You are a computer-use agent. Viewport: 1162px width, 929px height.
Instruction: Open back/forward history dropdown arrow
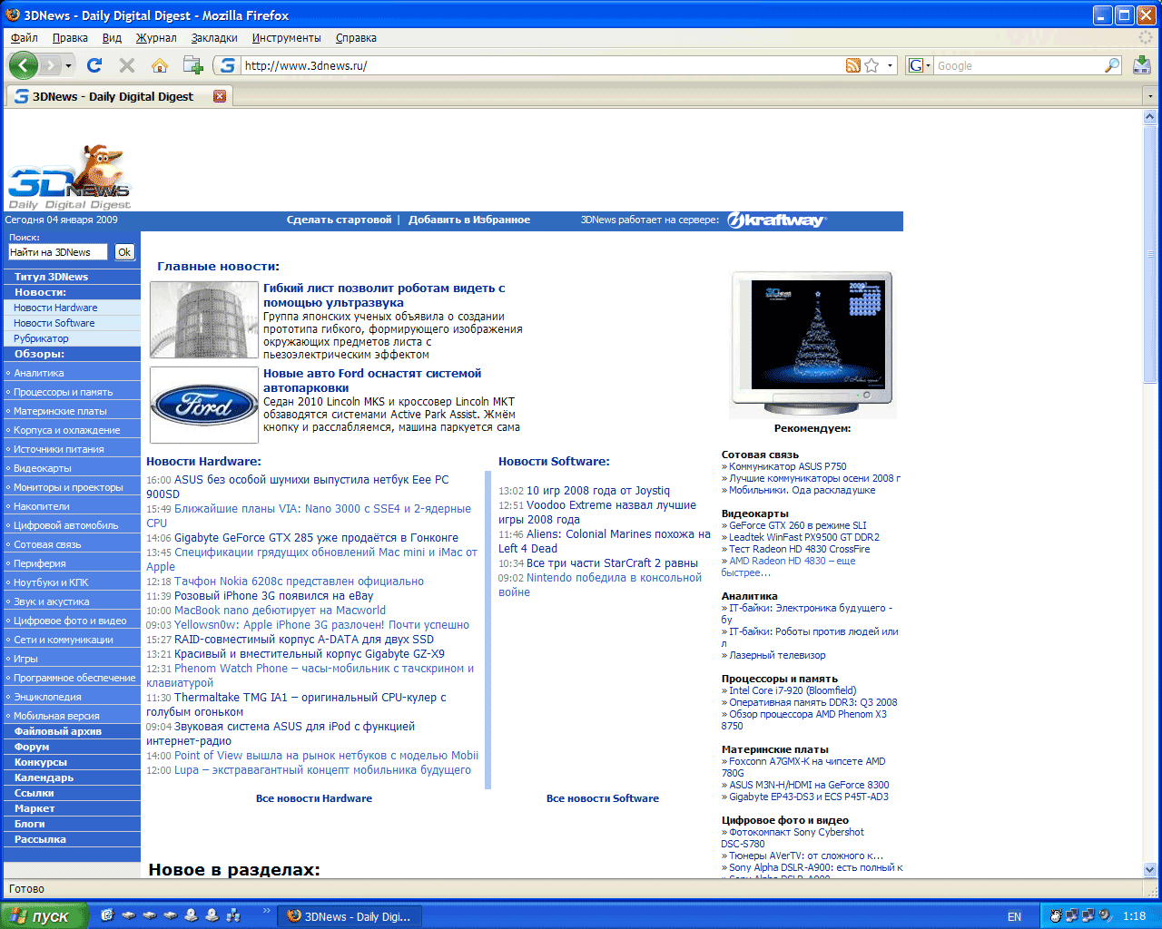(68, 65)
